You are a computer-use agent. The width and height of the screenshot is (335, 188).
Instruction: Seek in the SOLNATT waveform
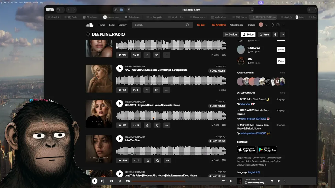click(x=171, y=115)
